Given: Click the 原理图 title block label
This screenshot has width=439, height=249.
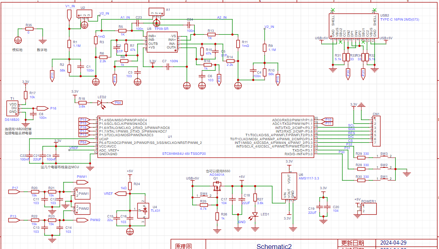Looking at the screenshot, I should (183, 246).
